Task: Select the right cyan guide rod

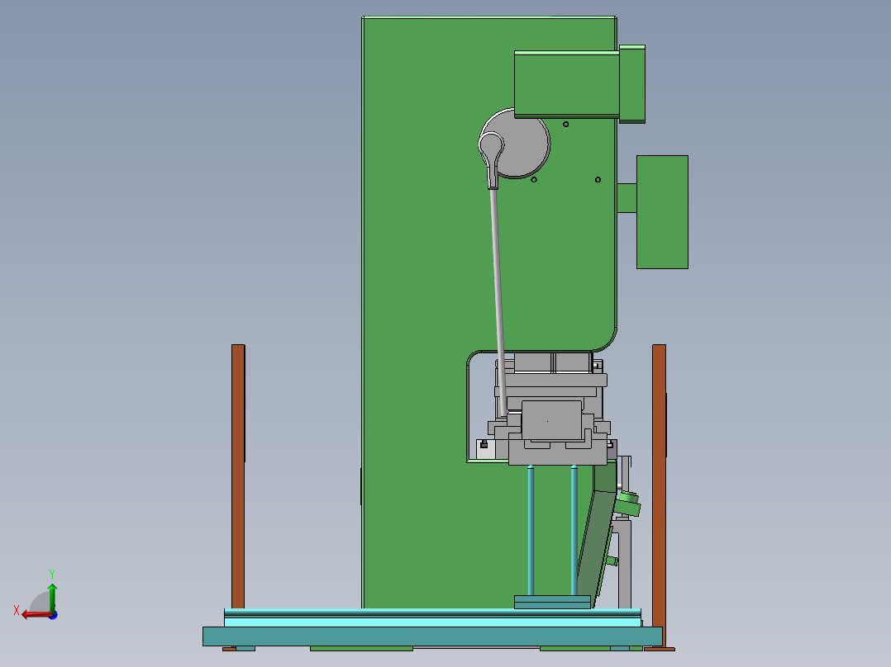Action: click(x=574, y=531)
